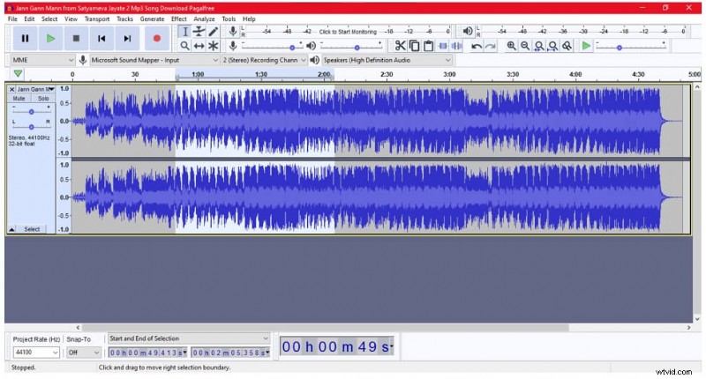Open Start and End of Selection dropdown

(x=189, y=338)
